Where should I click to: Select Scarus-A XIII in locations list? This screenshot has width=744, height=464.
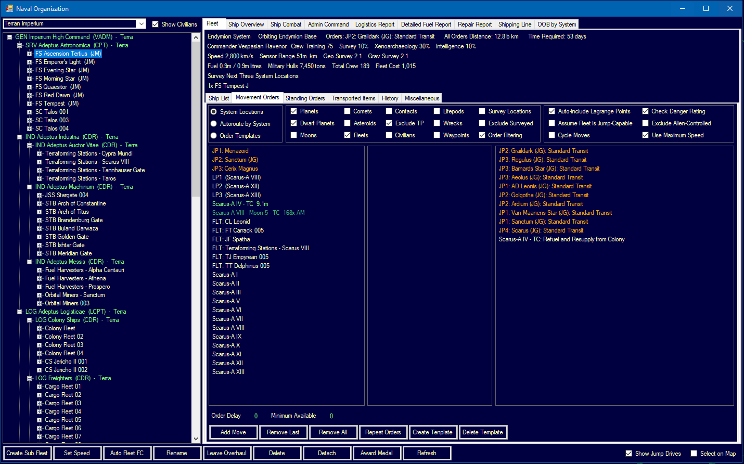click(x=228, y=372)
